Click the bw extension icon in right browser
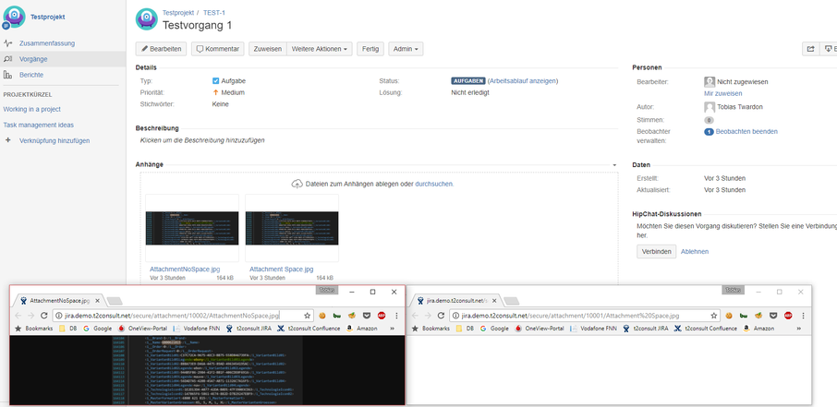837x407 pixels. pyautogui.click(x=744, y=316)
